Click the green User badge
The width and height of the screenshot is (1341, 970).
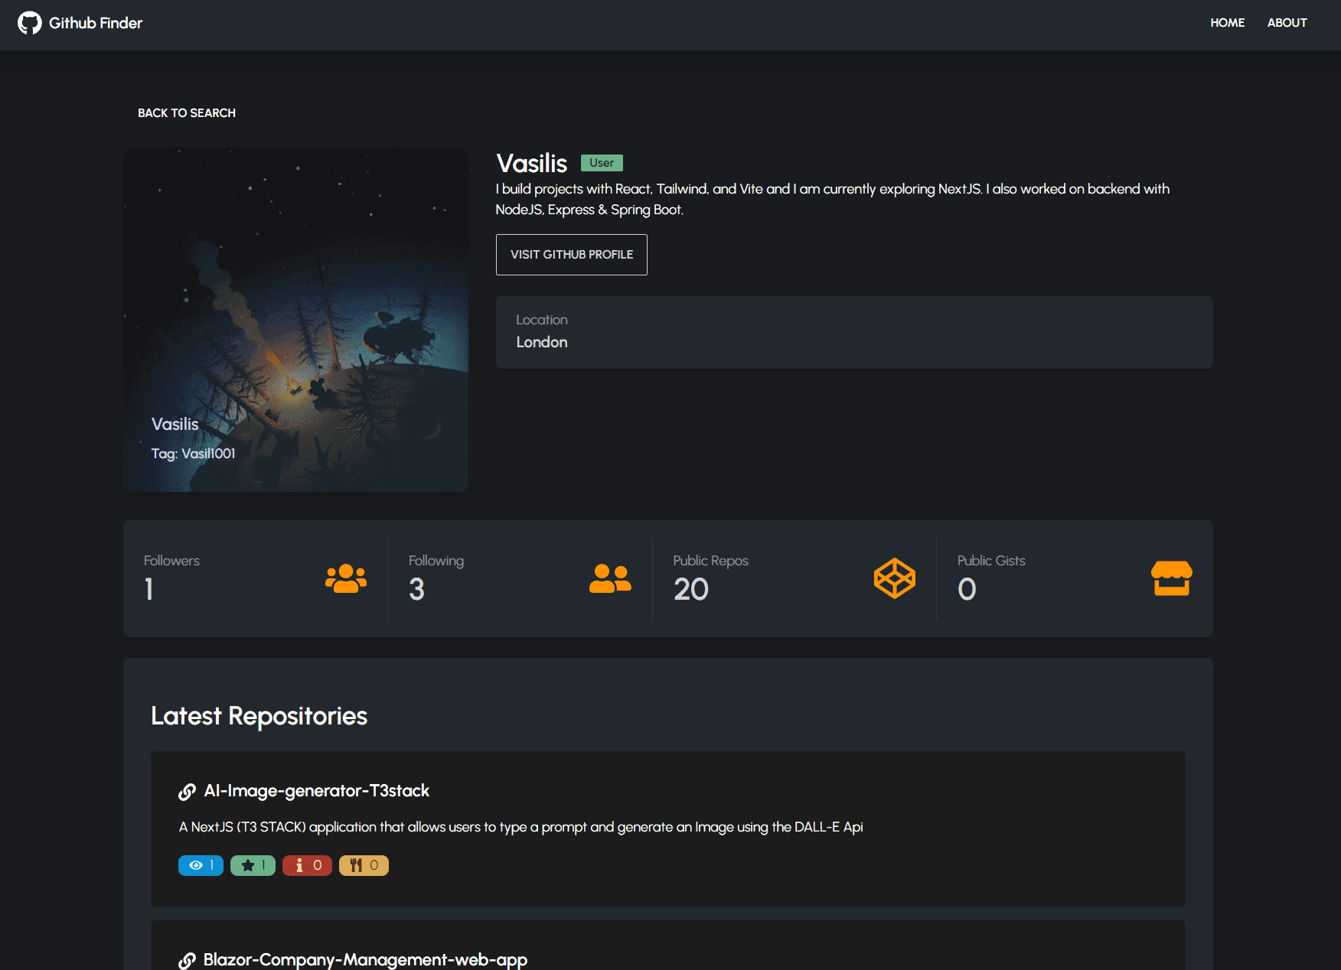point(602,162)
